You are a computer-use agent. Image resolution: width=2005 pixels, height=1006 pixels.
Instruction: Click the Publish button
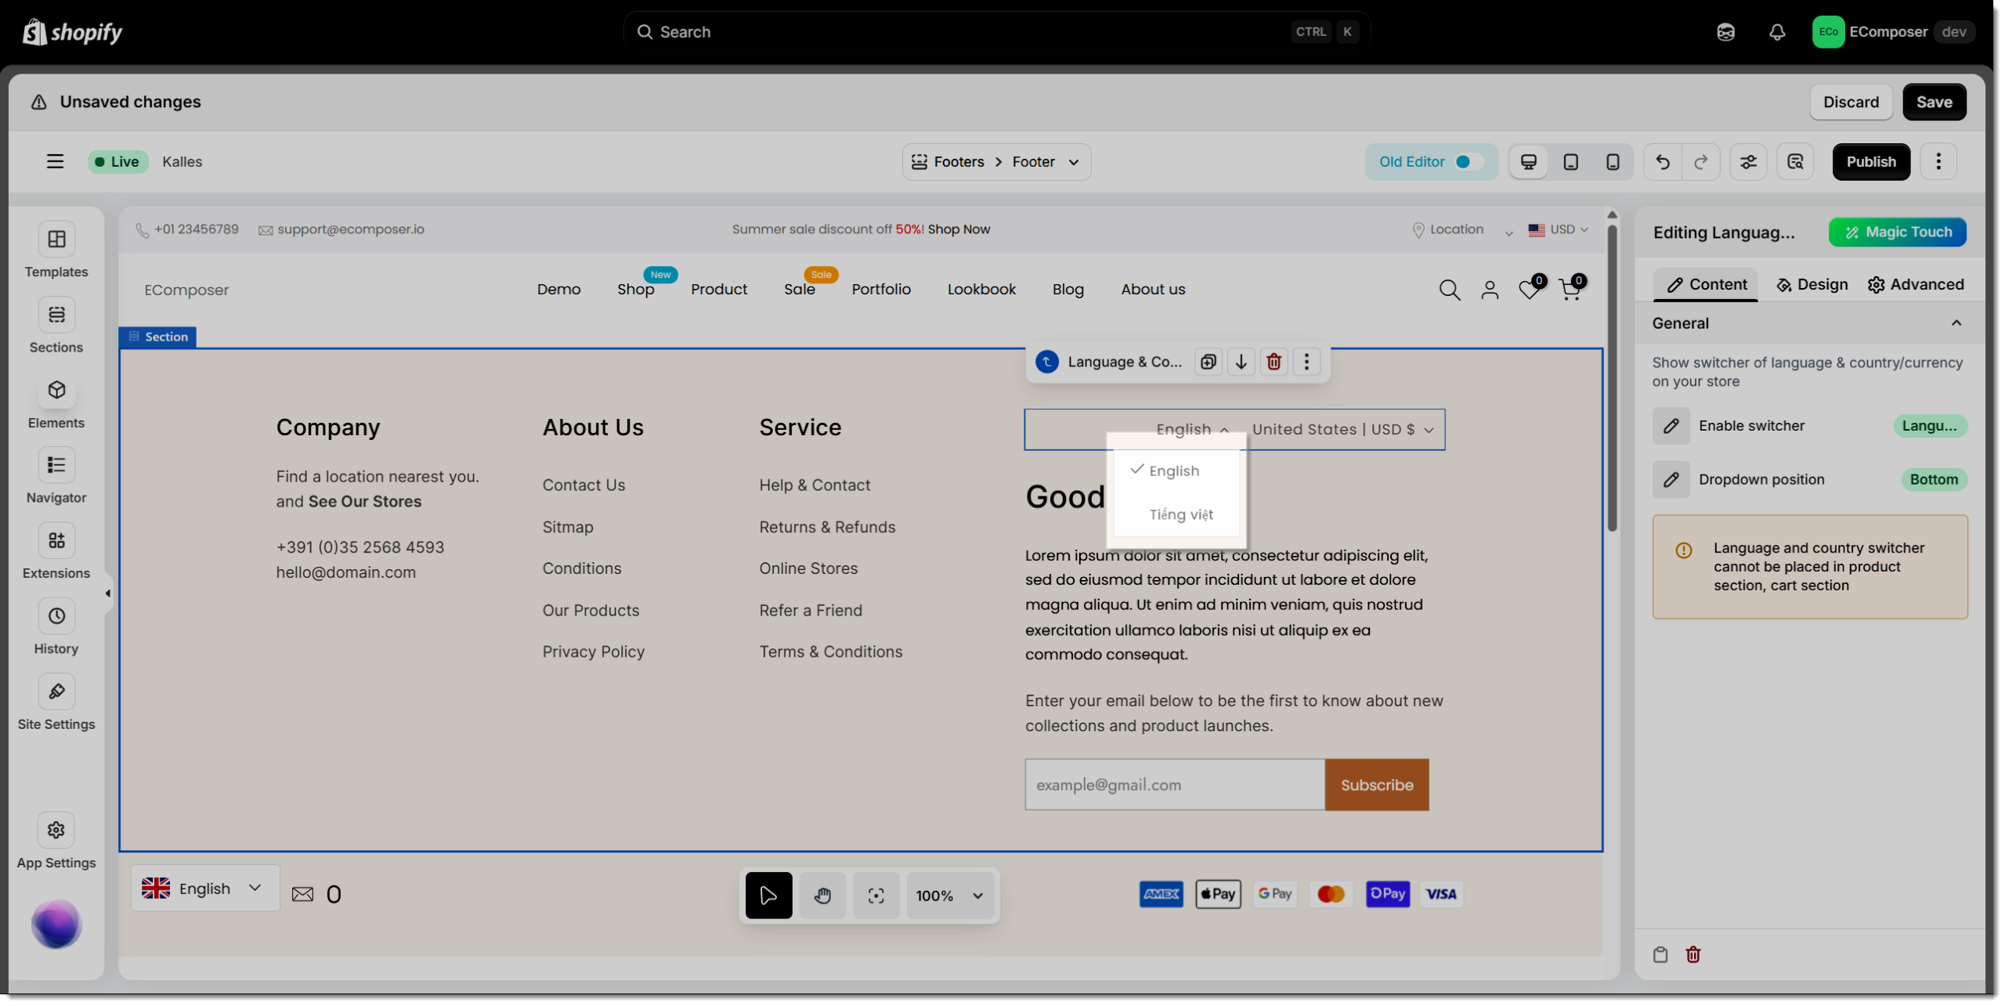(1870, 162)
